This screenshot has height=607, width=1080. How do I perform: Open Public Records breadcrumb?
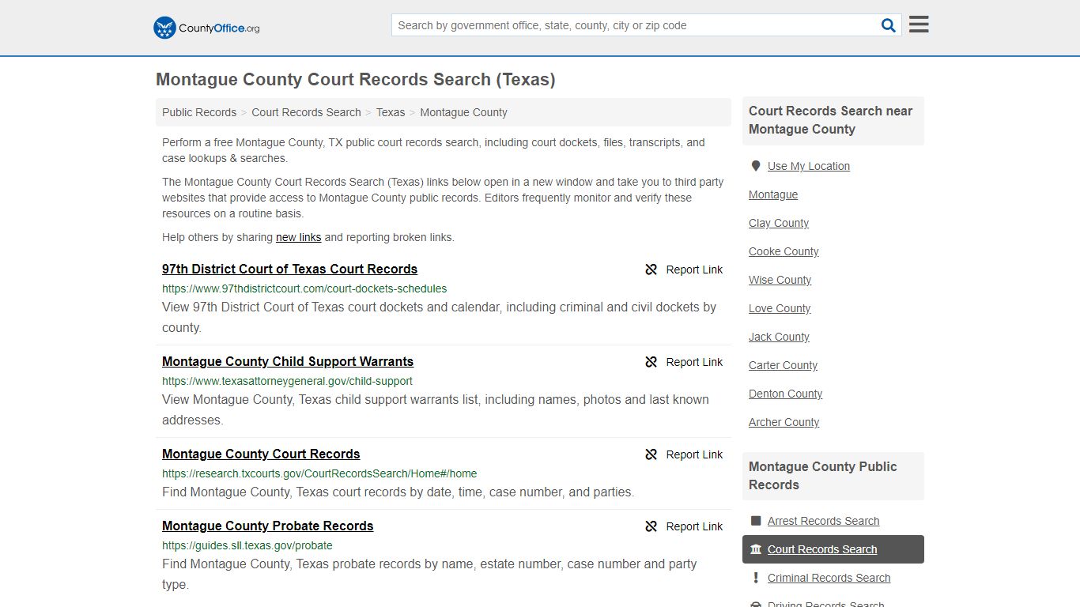199,112
